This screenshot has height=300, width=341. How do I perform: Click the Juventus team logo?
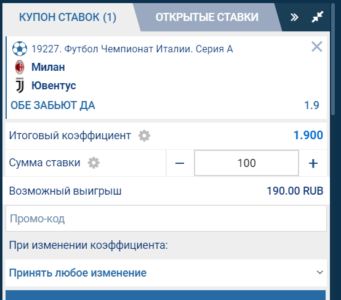click(20, 86)
